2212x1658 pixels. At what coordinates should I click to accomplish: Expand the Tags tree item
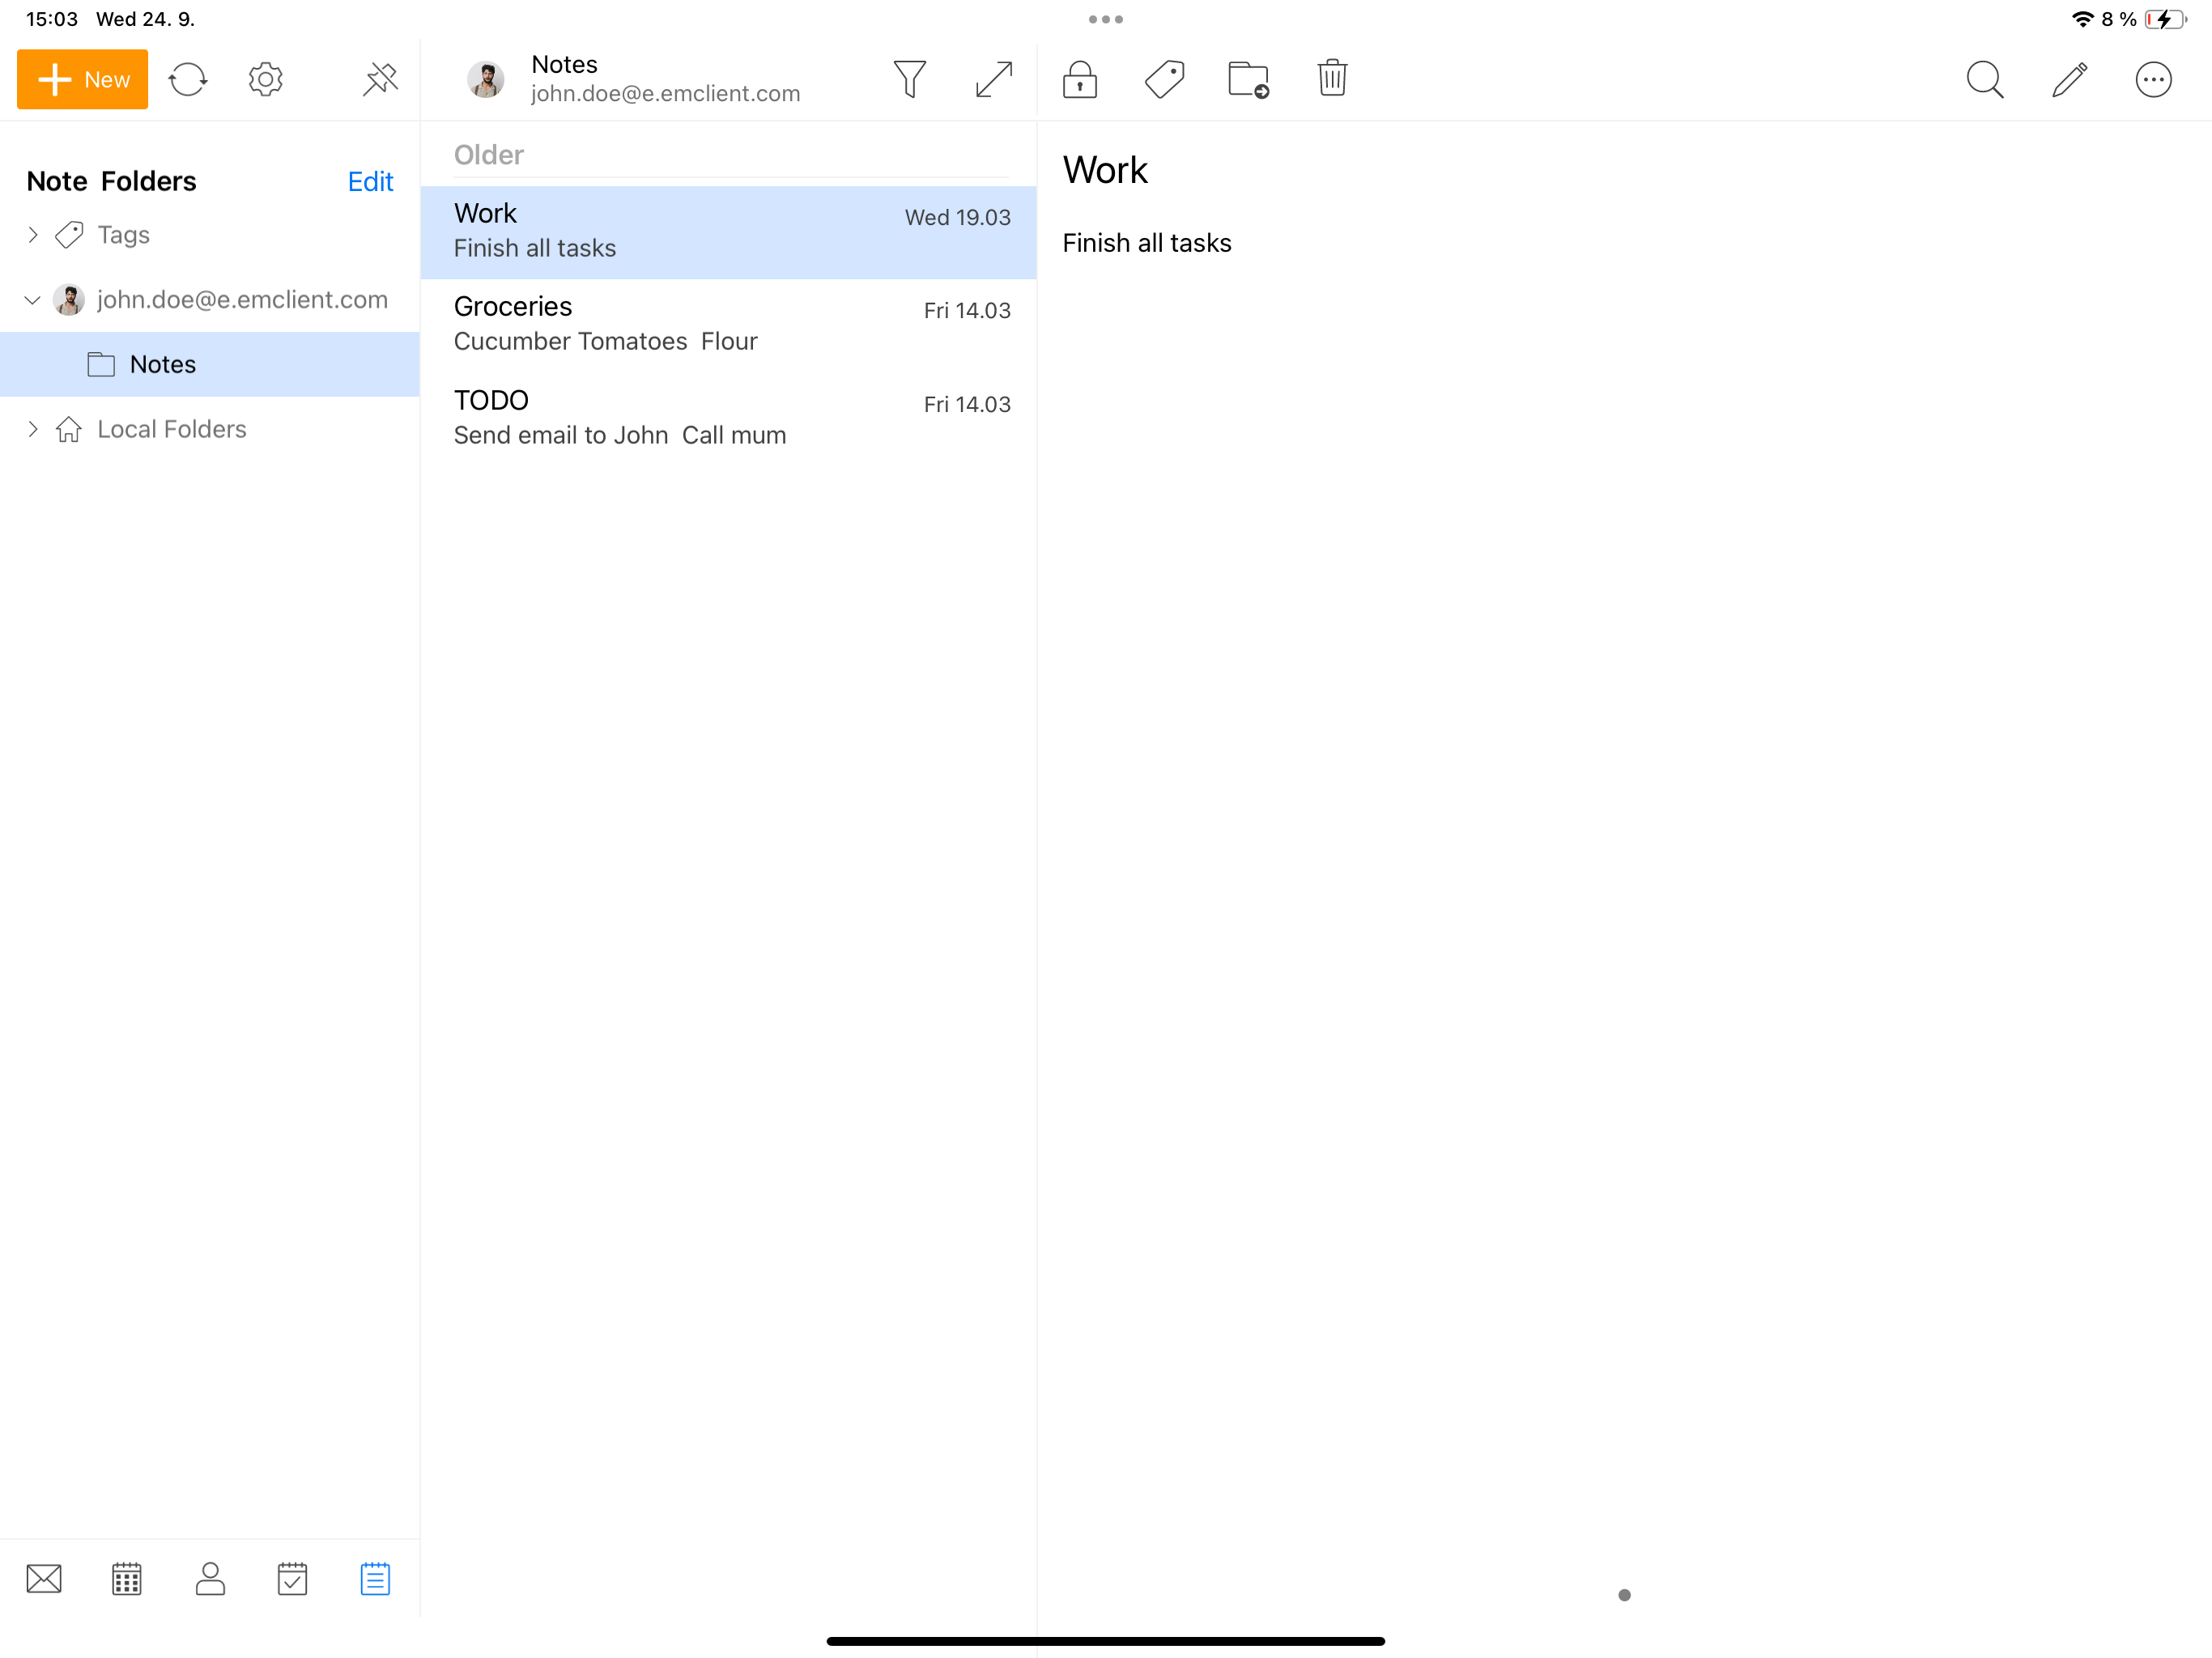tap(33, 235)
